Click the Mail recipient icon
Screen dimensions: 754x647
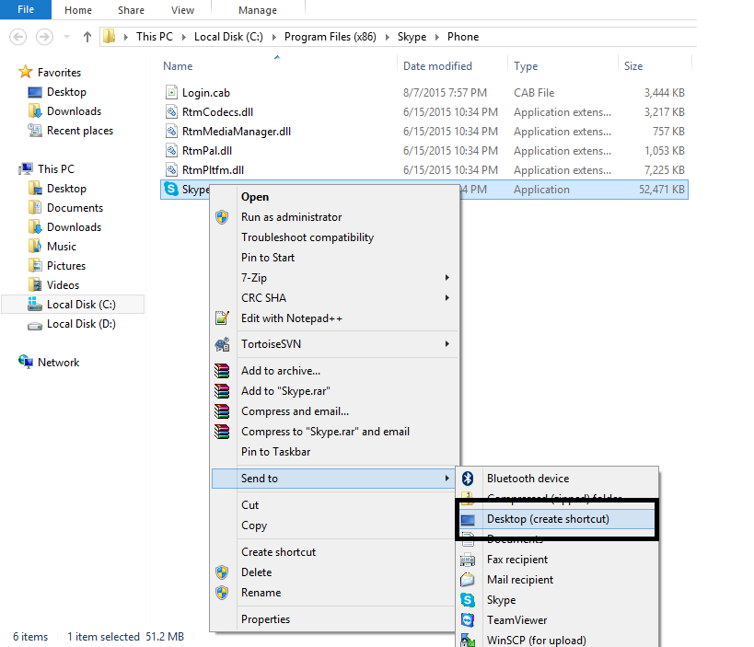tap(468, 580)
